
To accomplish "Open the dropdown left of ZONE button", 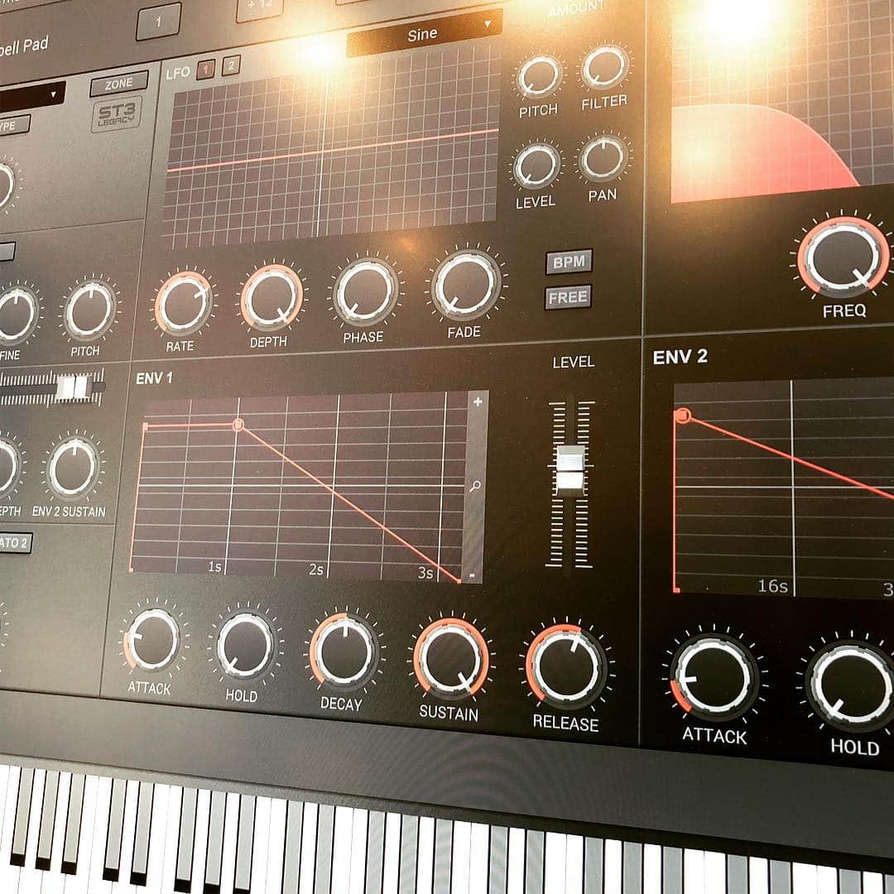I will 31,97.
